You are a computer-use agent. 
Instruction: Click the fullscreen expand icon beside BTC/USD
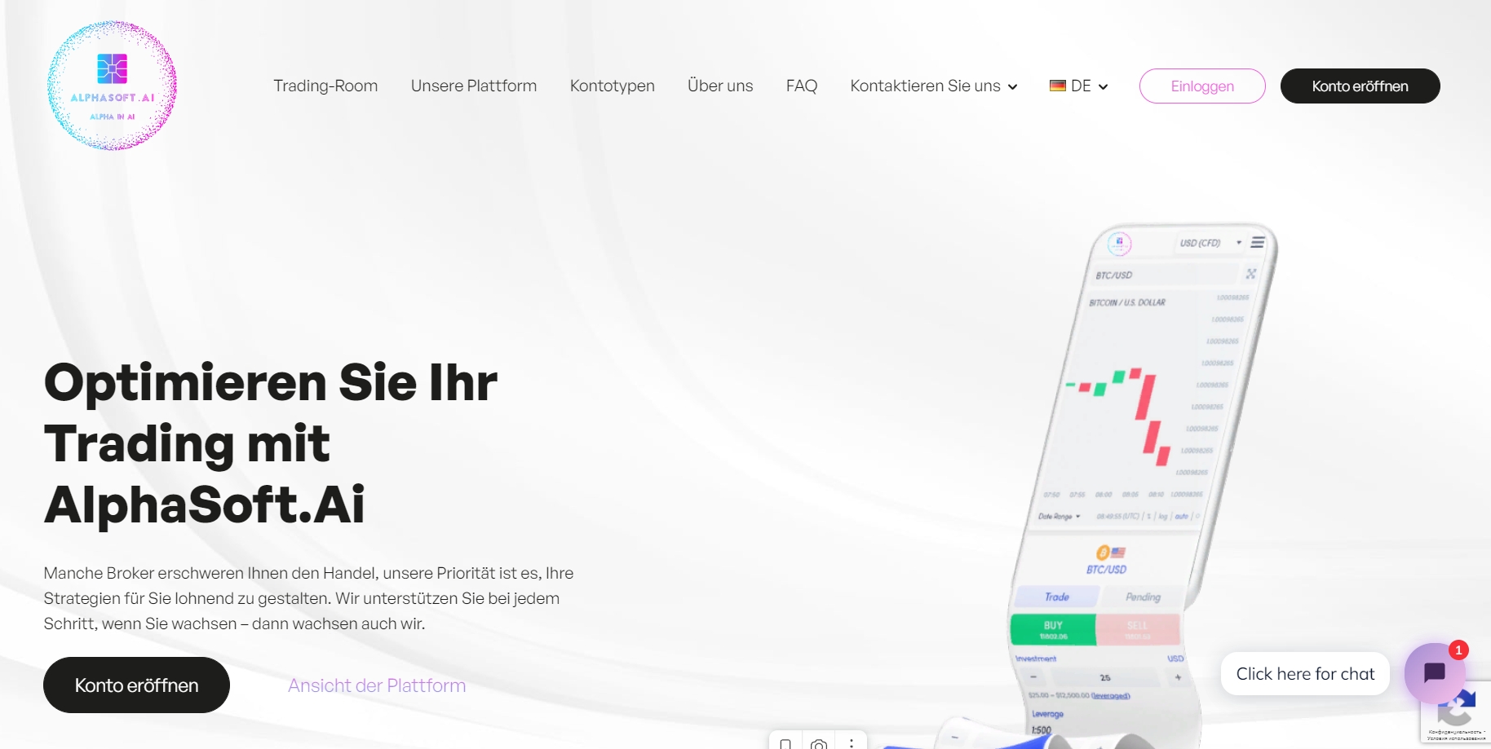coord(1250,274)
